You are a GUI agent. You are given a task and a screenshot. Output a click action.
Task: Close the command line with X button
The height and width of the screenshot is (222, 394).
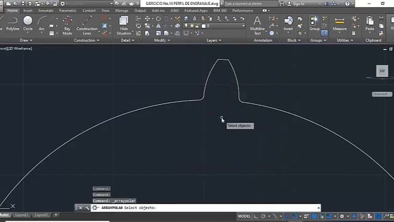click(80, 208)
